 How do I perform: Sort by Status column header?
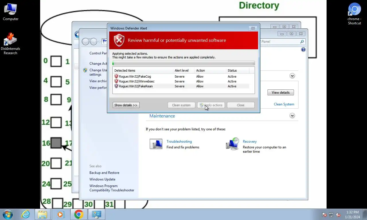(237, 70)
